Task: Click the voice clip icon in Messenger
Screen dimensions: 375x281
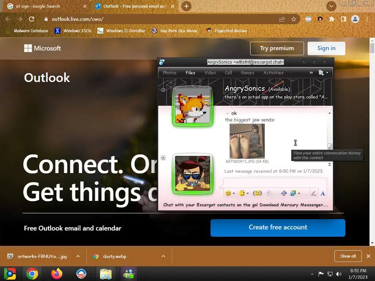Action: tap(269, 193)
